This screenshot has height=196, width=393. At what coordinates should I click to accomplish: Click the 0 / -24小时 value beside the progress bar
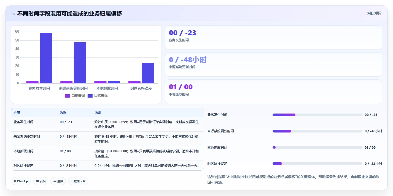373,164
